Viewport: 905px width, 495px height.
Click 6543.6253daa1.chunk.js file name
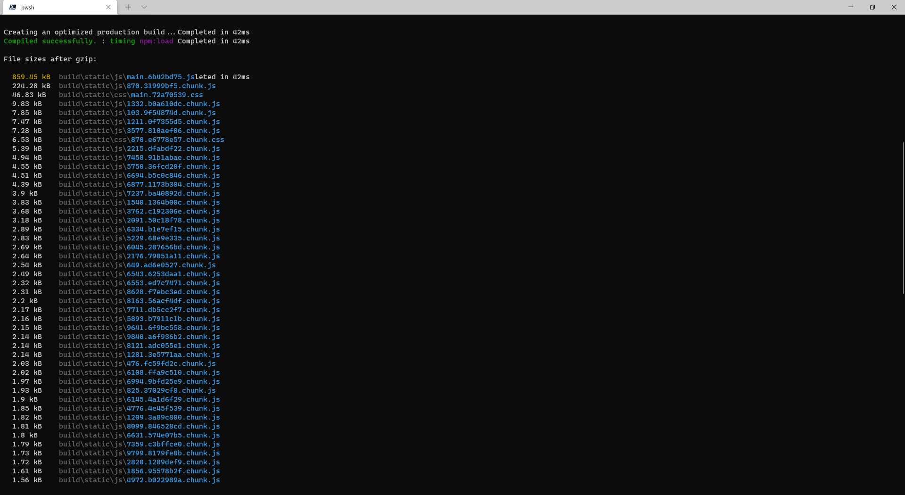click(x=173, y=274)
